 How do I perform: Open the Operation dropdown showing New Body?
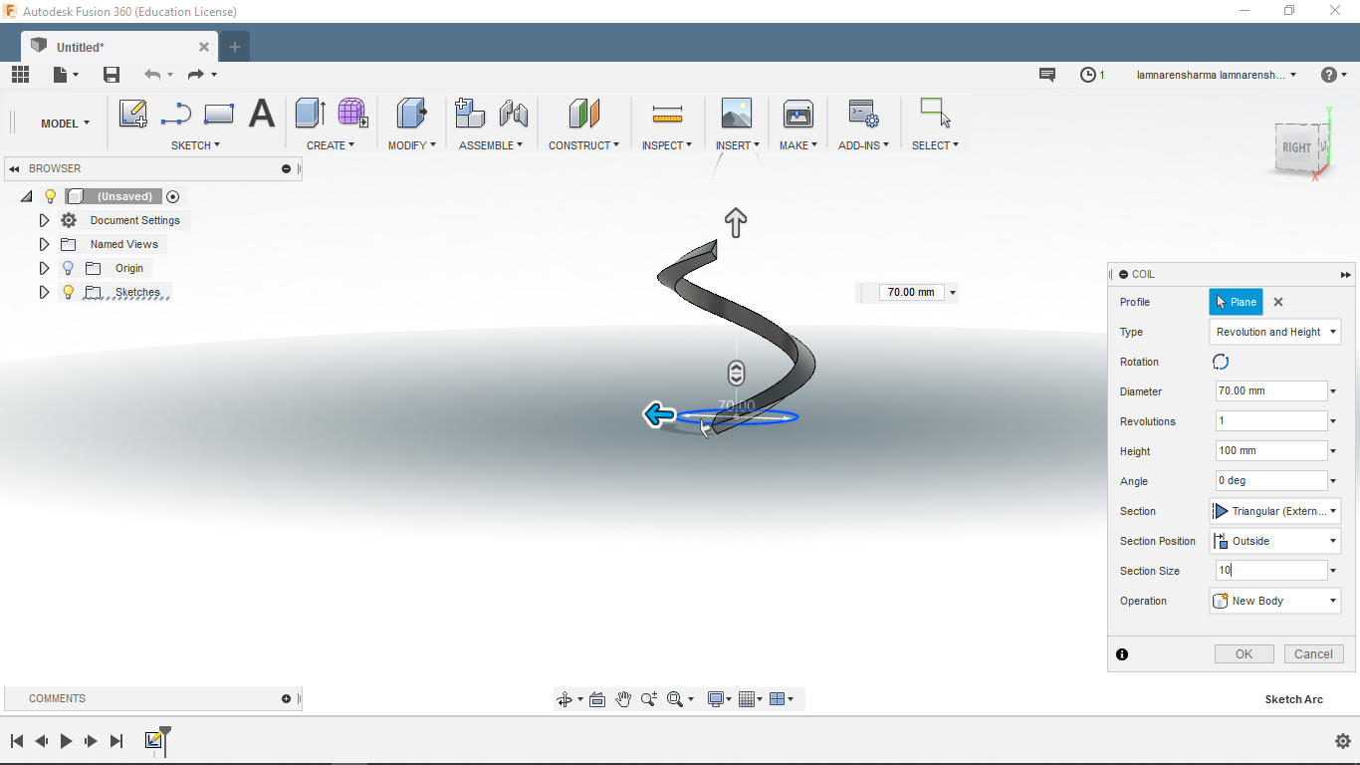point(1275,601)
